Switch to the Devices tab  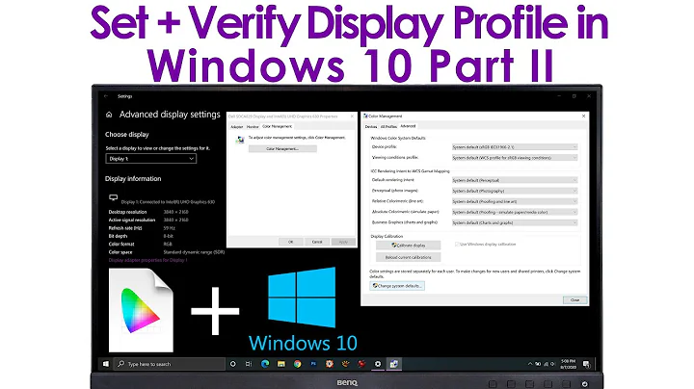pos(371,126)
